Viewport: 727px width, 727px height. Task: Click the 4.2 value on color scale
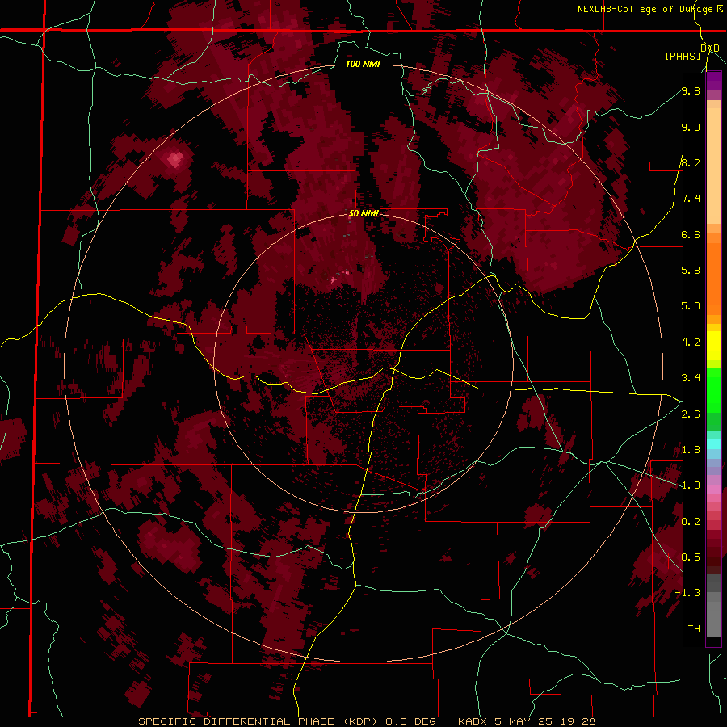pos(691,342)
